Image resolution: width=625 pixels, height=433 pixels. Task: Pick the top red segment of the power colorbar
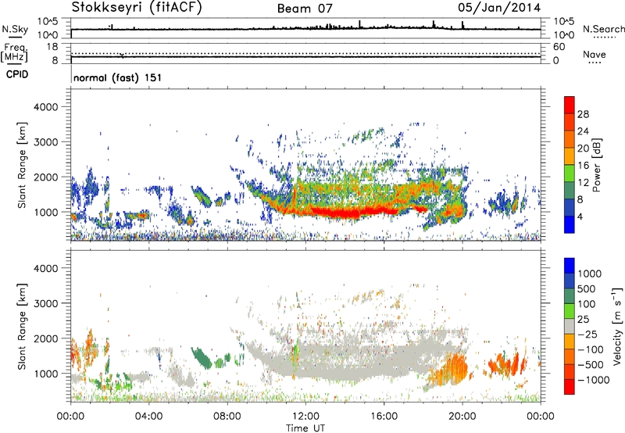pos(570,105)
